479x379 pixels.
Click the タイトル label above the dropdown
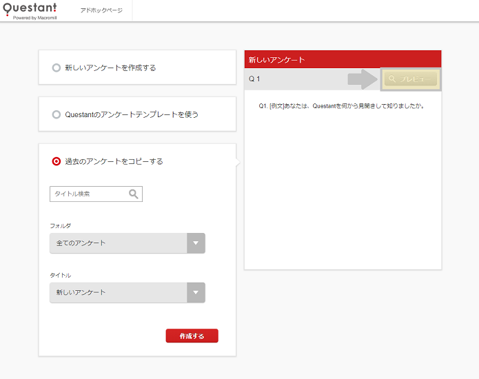pyautogui.click(x=60, y=275)
